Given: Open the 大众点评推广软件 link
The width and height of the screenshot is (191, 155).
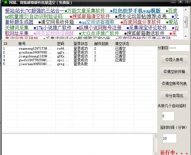Looking at the screenshot, I should coord(100,34).
